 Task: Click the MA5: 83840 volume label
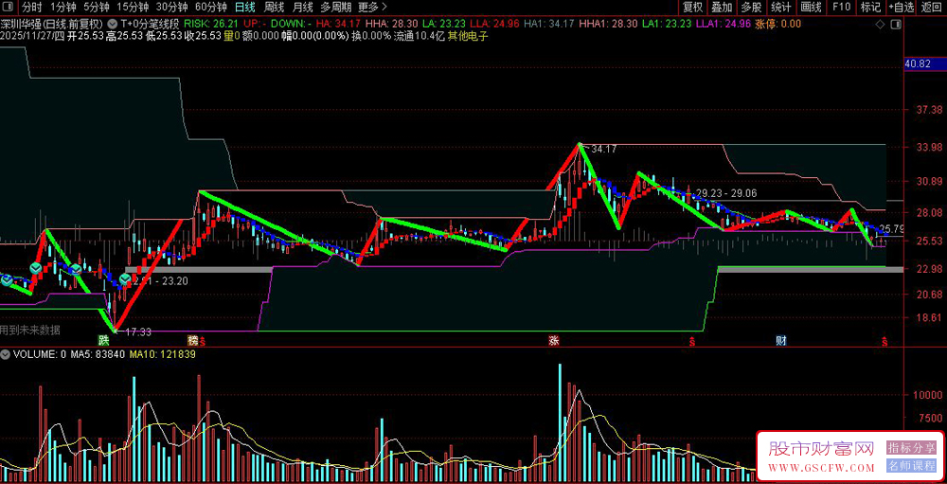coord(98,354)
